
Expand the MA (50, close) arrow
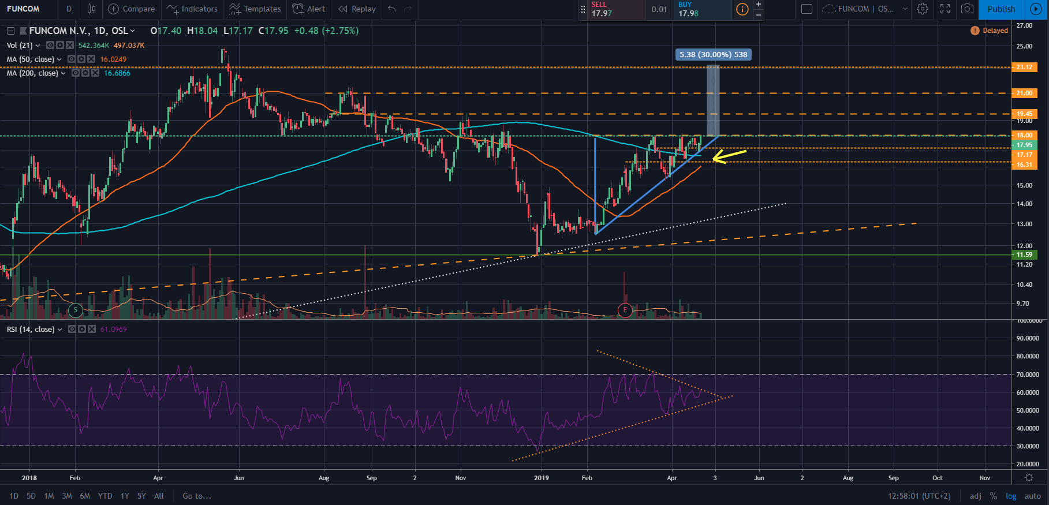[59, 59]
